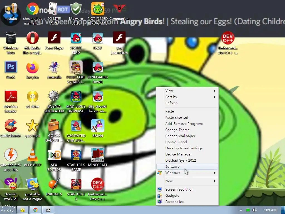Select the STAR TREK GAME icon
The height and width of the screenshot is (214, 285).
(x=76, y=155)
